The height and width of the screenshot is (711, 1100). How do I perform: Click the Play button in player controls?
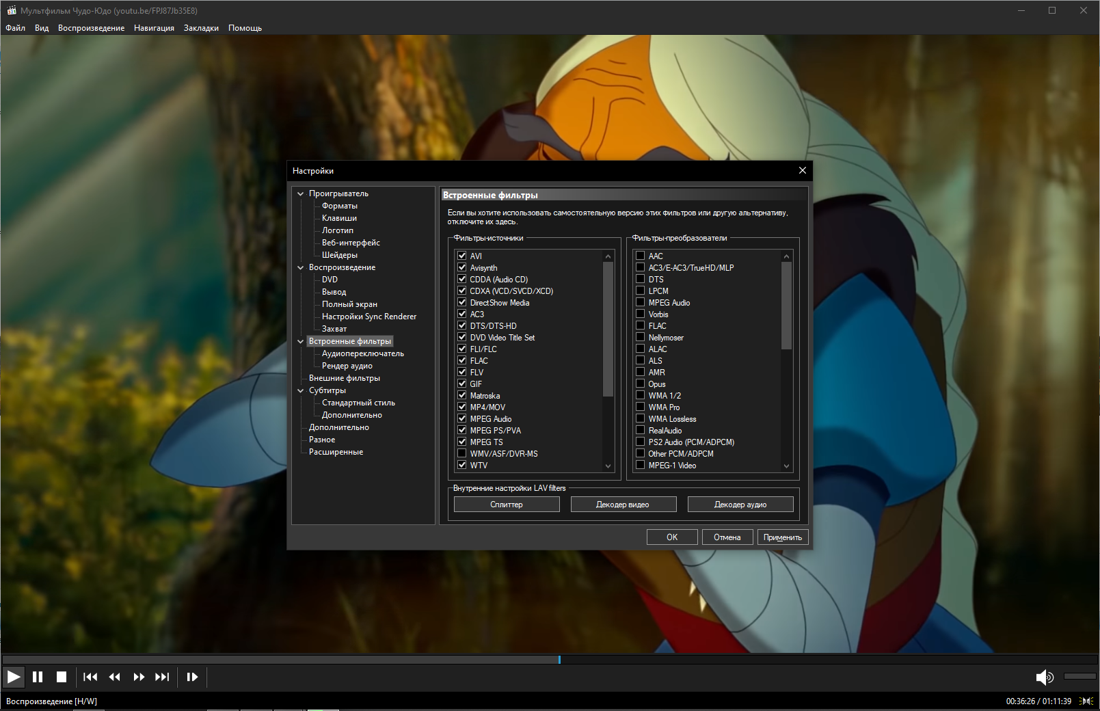coord(13,677)
